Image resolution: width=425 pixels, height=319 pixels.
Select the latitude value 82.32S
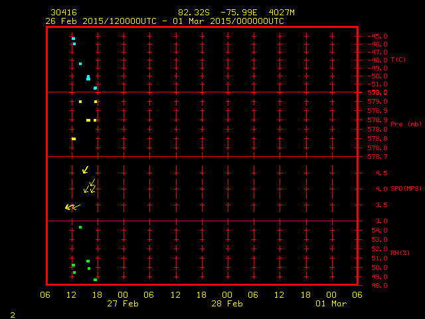(194, 13)
